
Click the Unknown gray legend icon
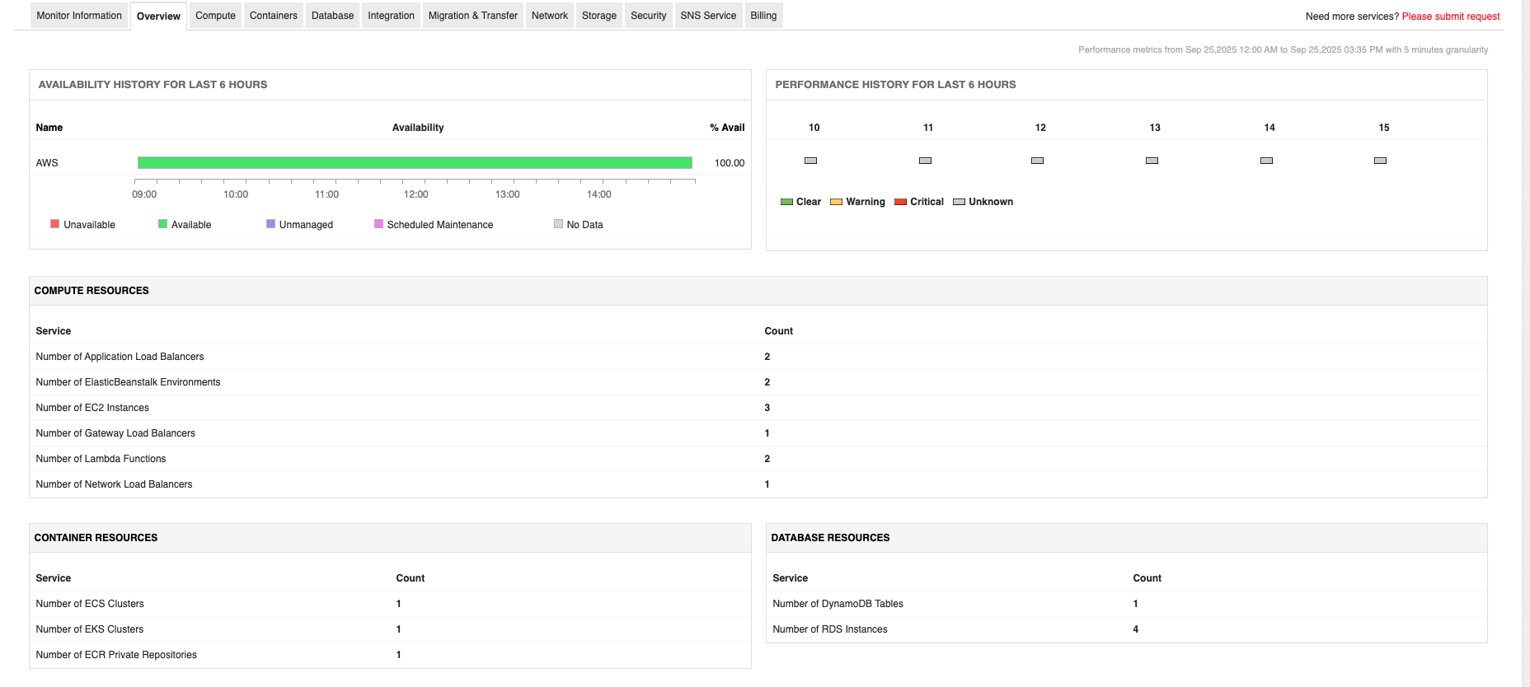click(959, 202)
